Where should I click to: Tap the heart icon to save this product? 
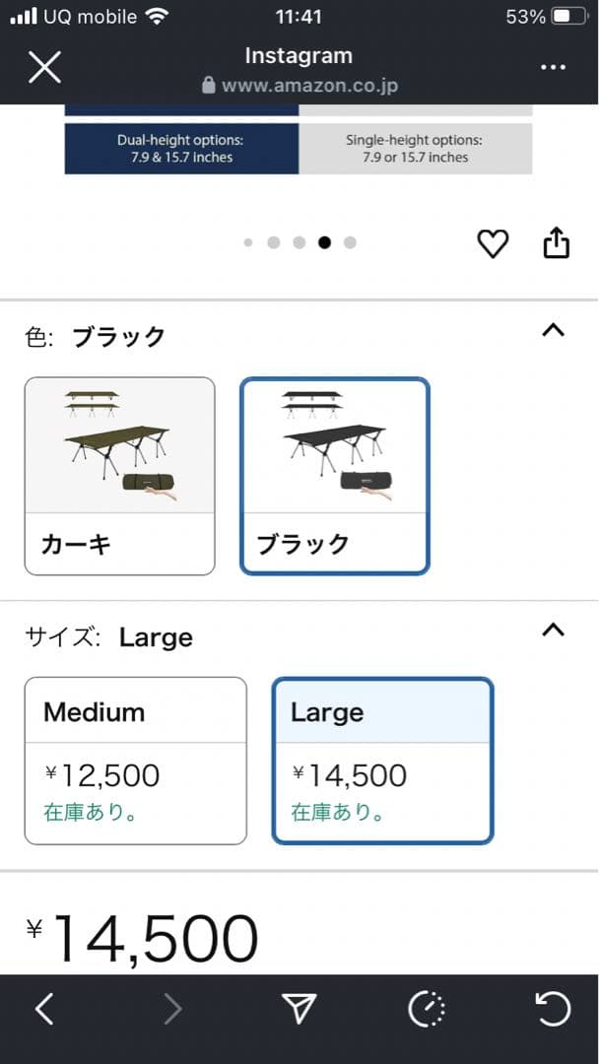(494, 243)
